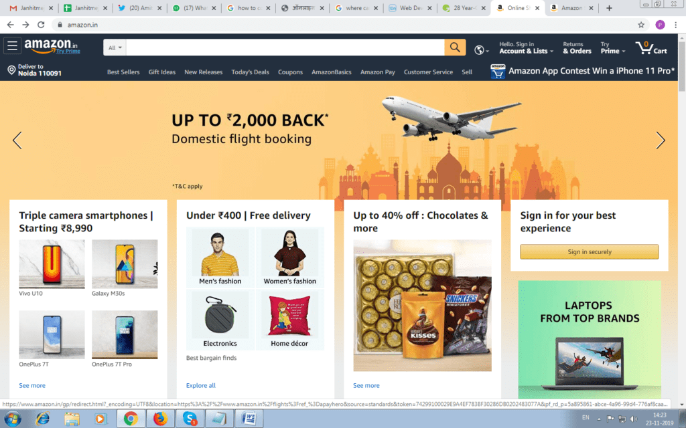The width and height of the screenshot is (686, 428).
Task: Show next banner with right arrow
Action: click(x=660, y=140)
